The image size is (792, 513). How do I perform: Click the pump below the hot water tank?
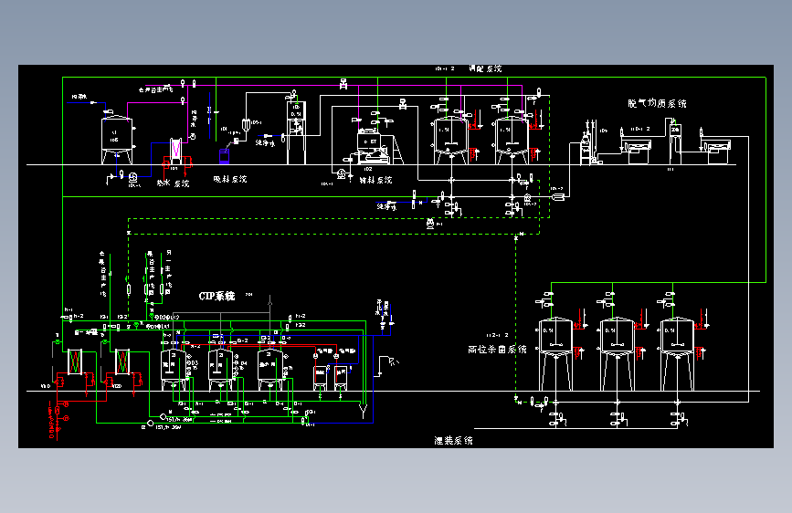coord(133,177)
